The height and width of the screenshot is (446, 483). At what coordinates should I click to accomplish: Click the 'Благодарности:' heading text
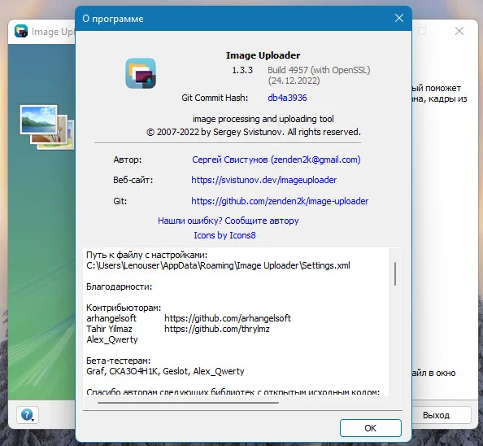click(120, 286)
